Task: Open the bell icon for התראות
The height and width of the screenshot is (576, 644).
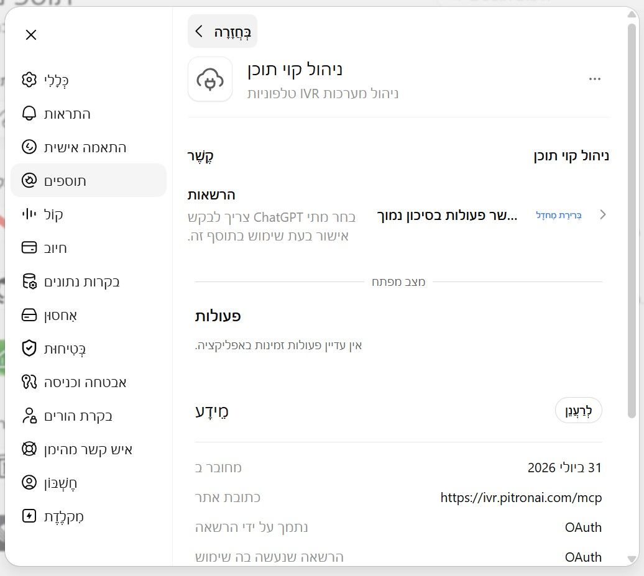Action: (x=29, y=113)
